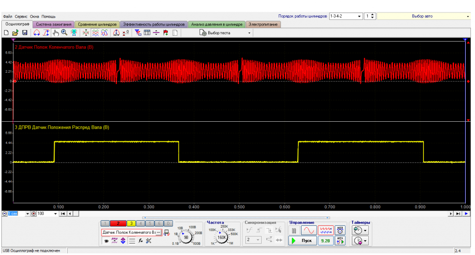Image resolution: width=475 pixels, height=255 pixels.
Task: Click the blue vertical shift arrows icon
Action: pos(123,241)
